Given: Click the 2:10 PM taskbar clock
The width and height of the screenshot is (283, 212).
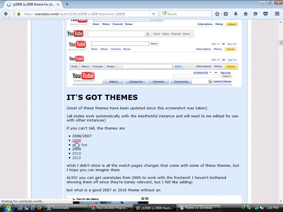Looking at the screenshot, I should click(272, 208).
